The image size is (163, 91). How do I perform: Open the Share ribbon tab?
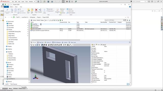coord(16,7)
